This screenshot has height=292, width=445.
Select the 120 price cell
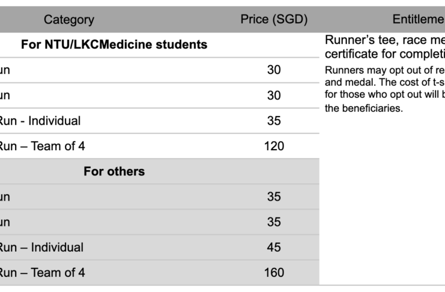274,146
